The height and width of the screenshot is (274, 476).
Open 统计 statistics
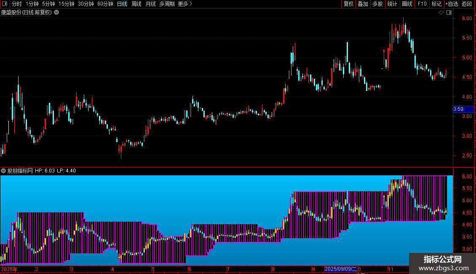coord(392,4)
